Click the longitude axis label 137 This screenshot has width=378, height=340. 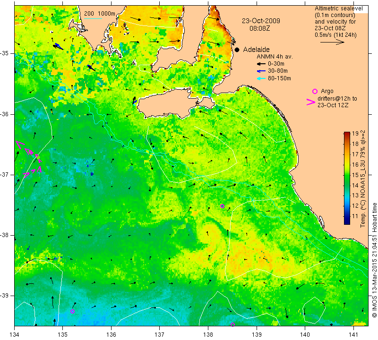click(x=159, y=335)
